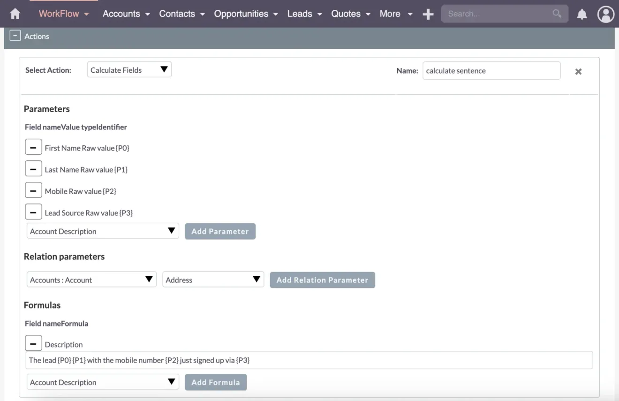Remove the First Name parameter

tap(33, 146)
